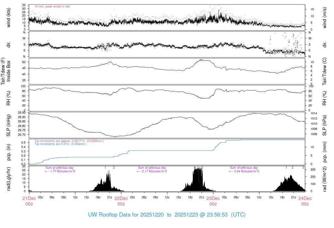Screen dimensions: 334x228
Task: Select the 'rad(Lgly/hr)' axis label
Action: (8, 179)
